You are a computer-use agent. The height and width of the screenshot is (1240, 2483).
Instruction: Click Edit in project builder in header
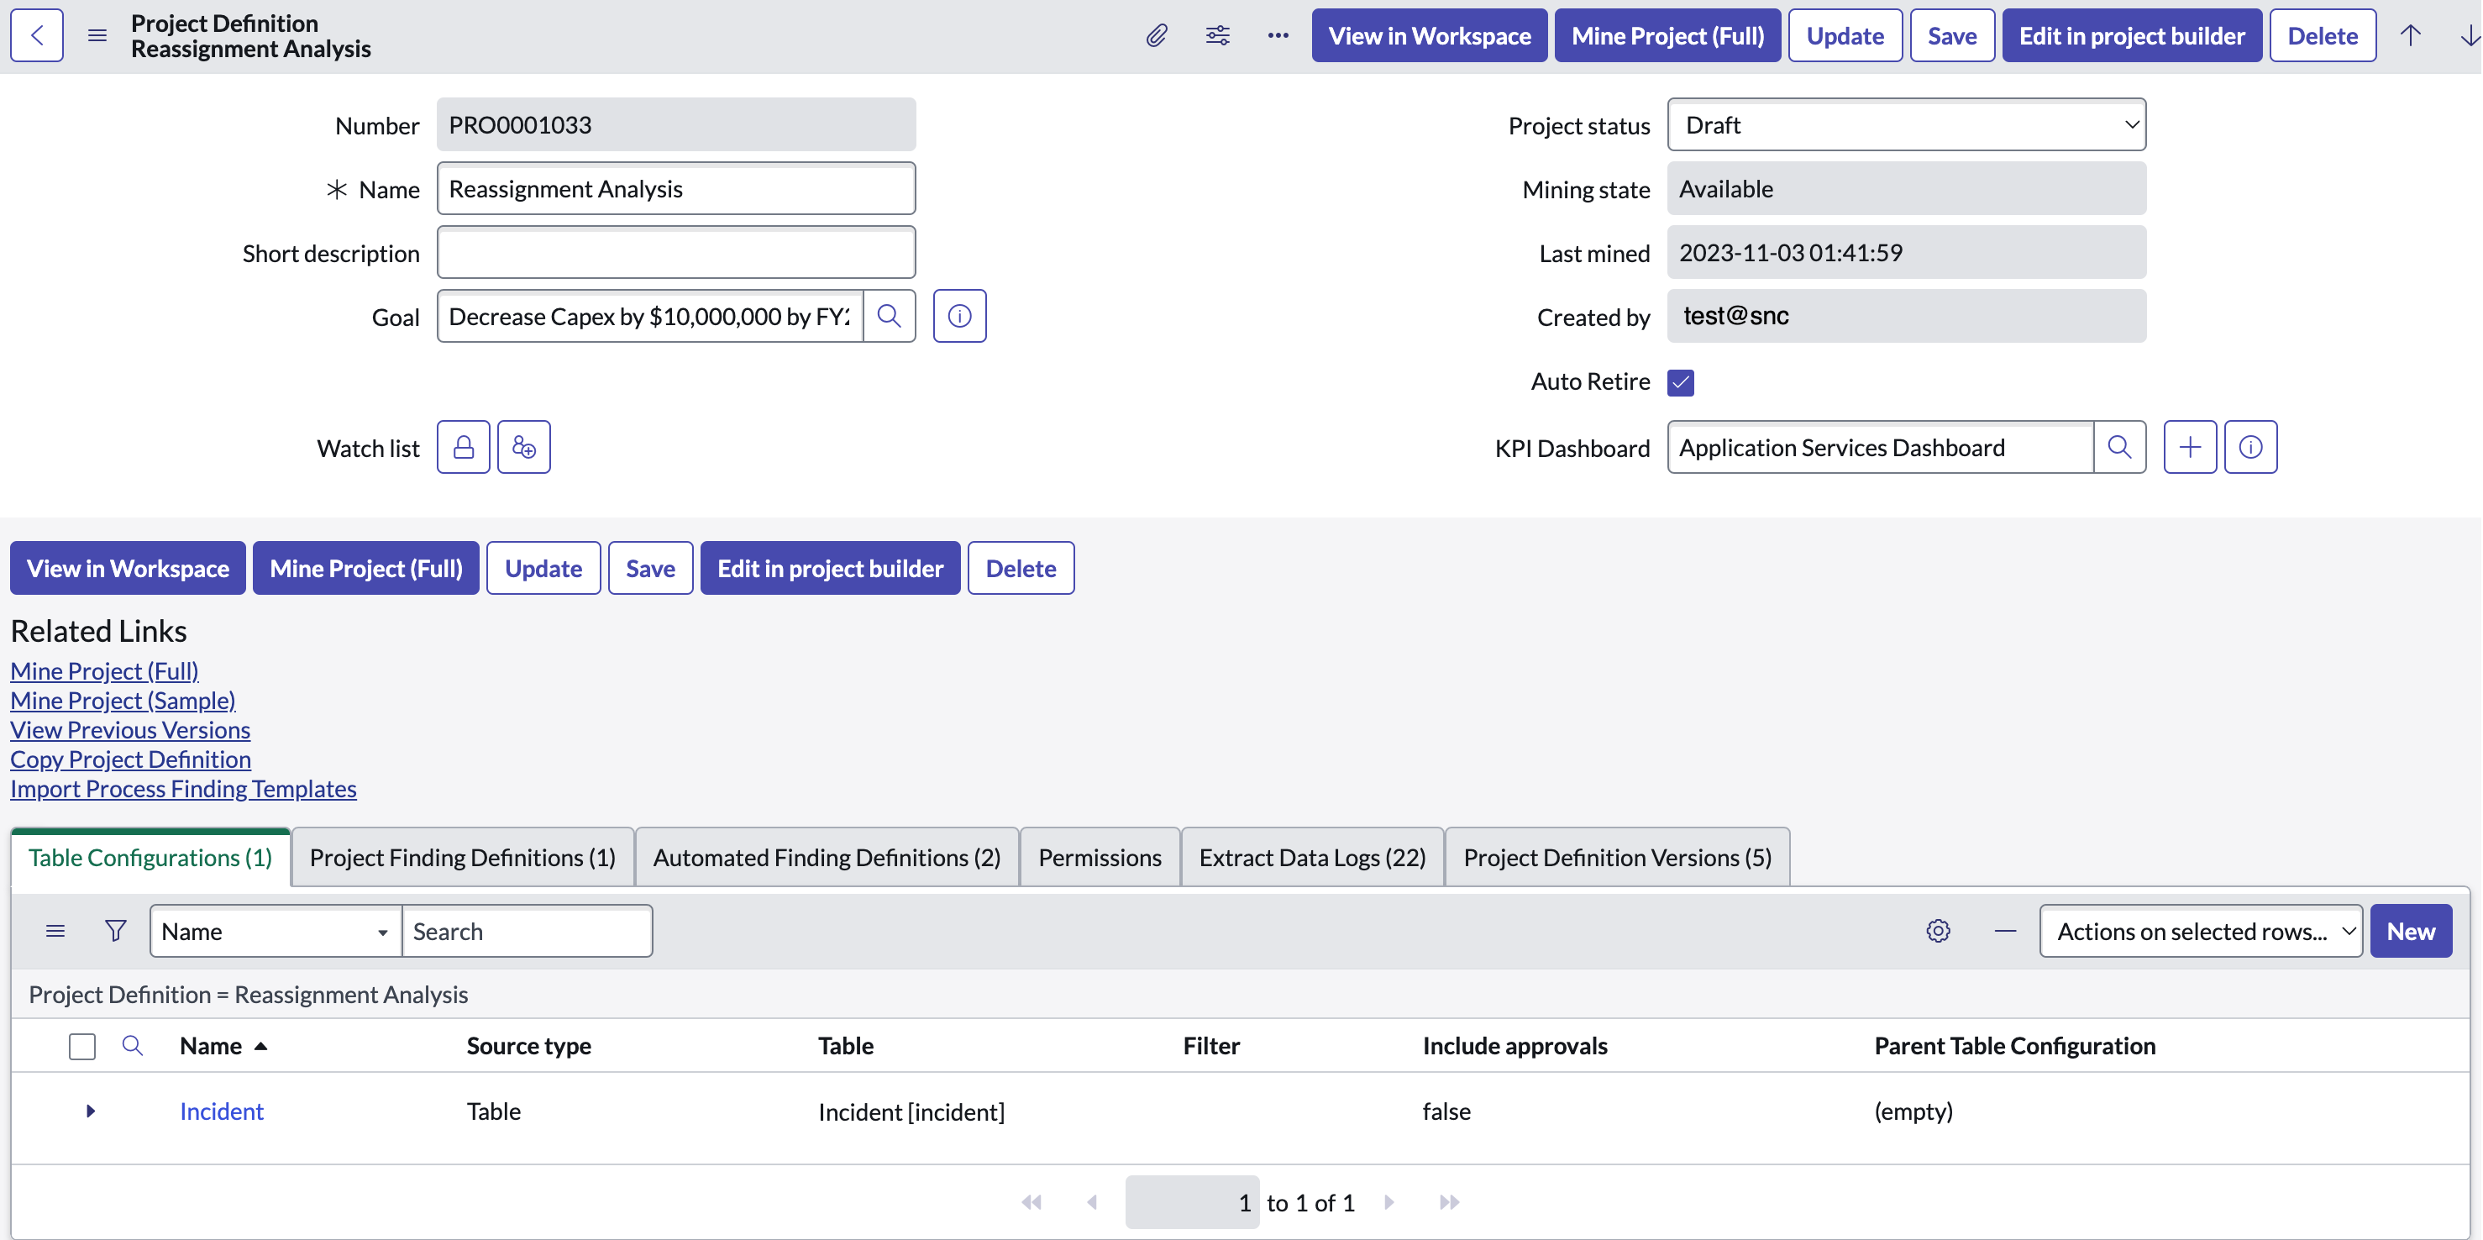[2132, 35]
